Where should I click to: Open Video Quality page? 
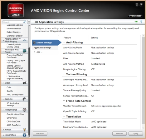pos(10,91)
